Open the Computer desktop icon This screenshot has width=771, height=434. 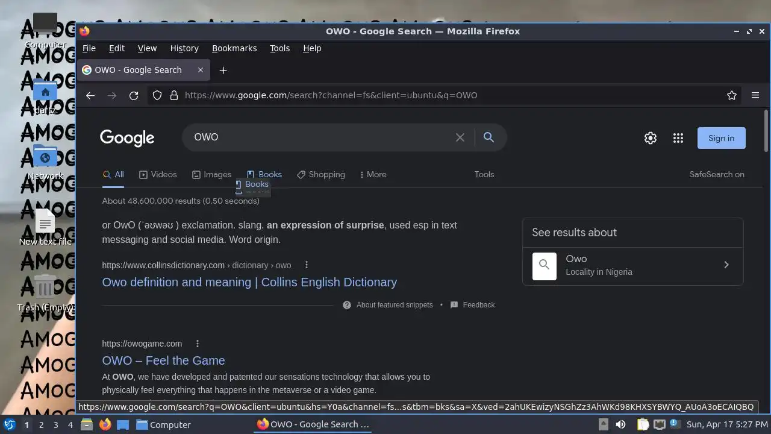coord(45,30)
